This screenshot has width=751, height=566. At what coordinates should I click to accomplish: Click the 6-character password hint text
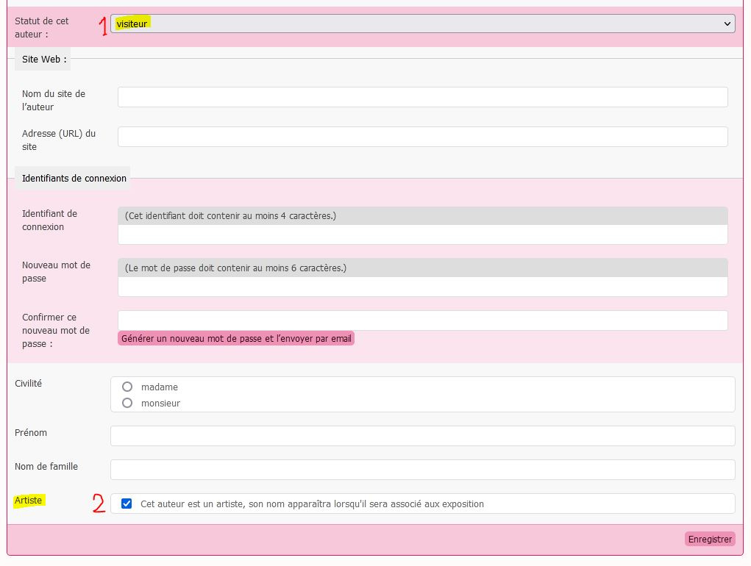click(235, 268)
